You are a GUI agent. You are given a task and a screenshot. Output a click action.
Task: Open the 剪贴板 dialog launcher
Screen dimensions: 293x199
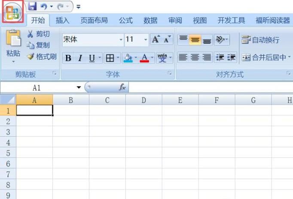55,73
